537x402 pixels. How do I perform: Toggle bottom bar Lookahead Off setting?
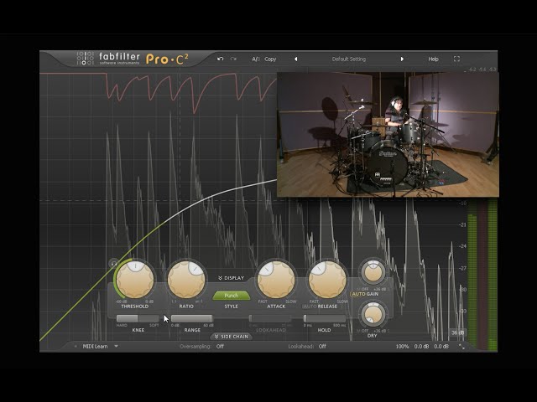[322, 346]
